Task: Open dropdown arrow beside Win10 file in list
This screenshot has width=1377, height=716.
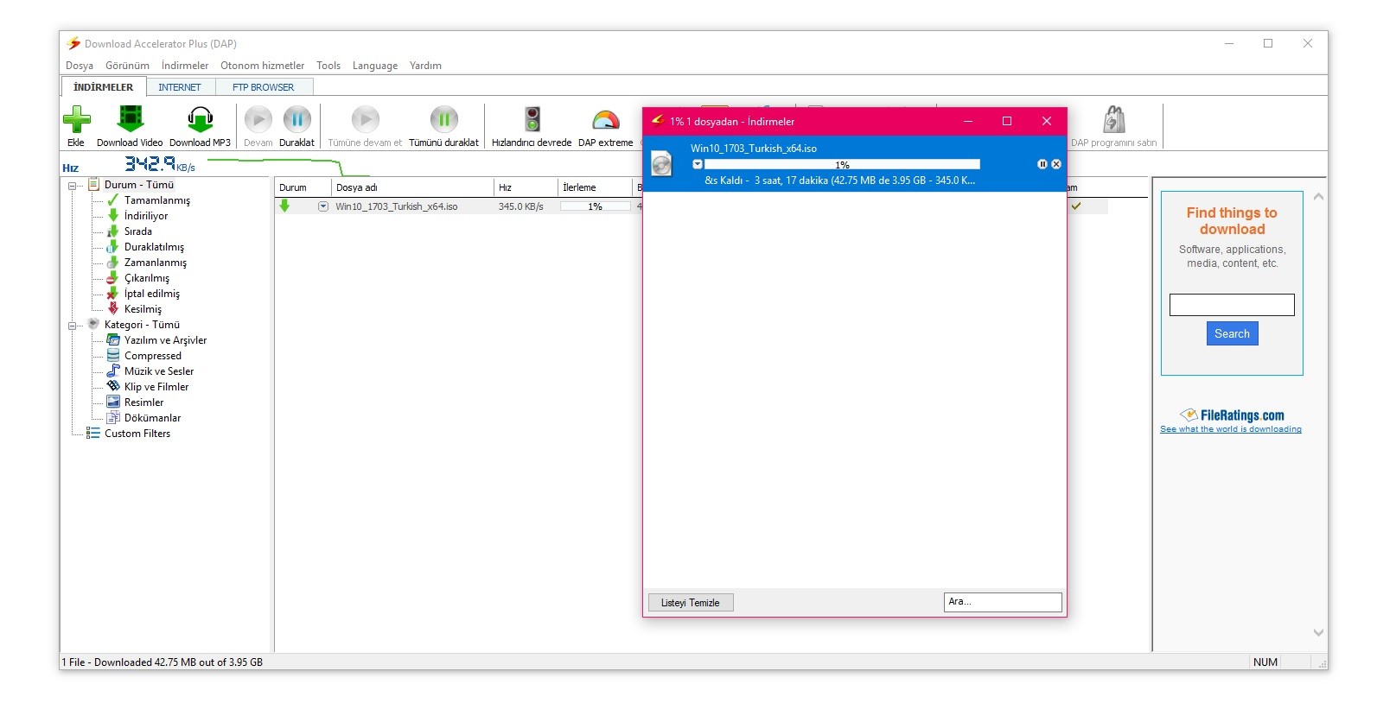Action: point(323,206)
